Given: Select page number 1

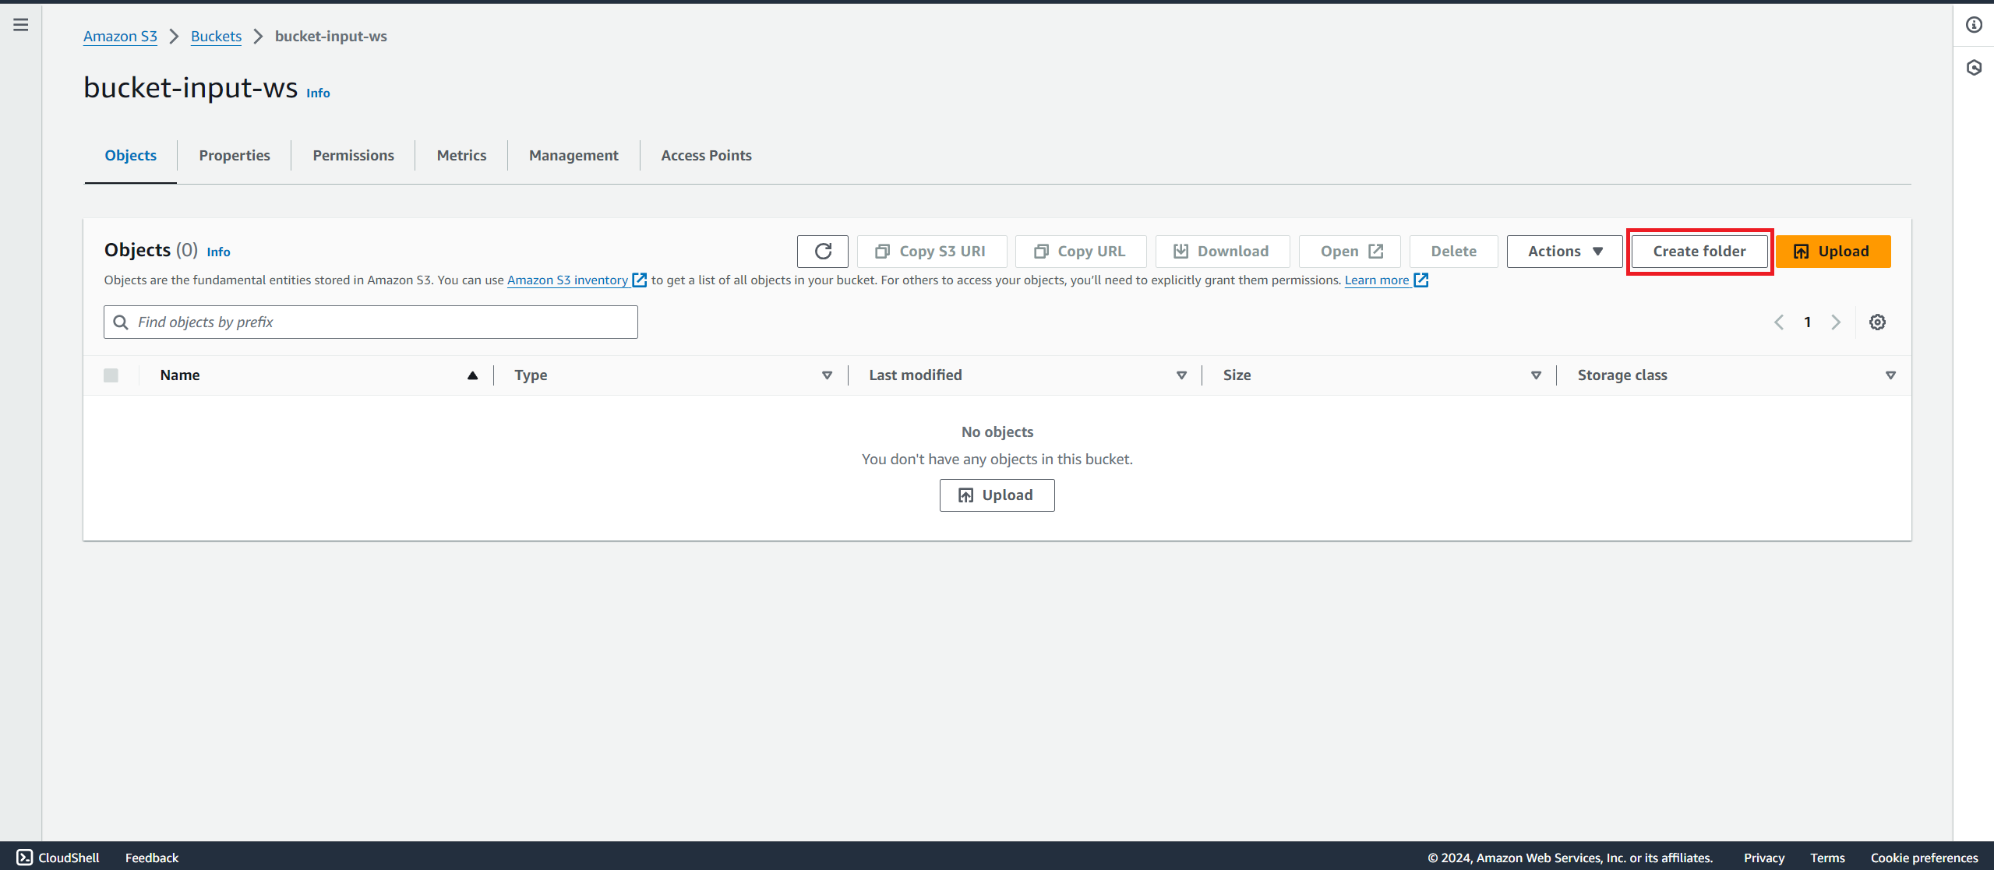Looking at the screenshot, I should 1808,322.
